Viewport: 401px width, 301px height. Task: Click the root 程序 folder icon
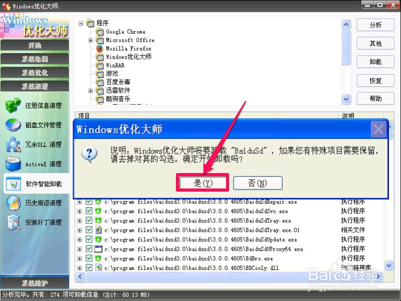[x=90, y=23]
